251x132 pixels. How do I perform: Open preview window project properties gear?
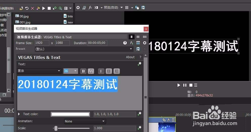78,8
